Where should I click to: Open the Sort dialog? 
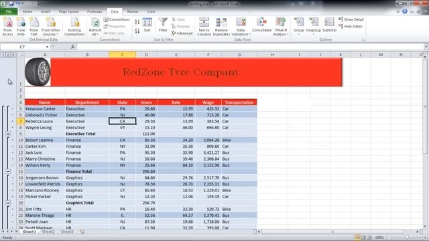pos(147,25)
